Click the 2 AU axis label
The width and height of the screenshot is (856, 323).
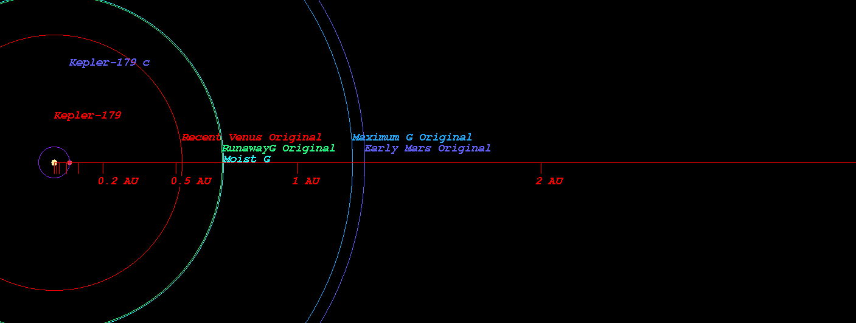pyautogui.click(x=549, y=181)
